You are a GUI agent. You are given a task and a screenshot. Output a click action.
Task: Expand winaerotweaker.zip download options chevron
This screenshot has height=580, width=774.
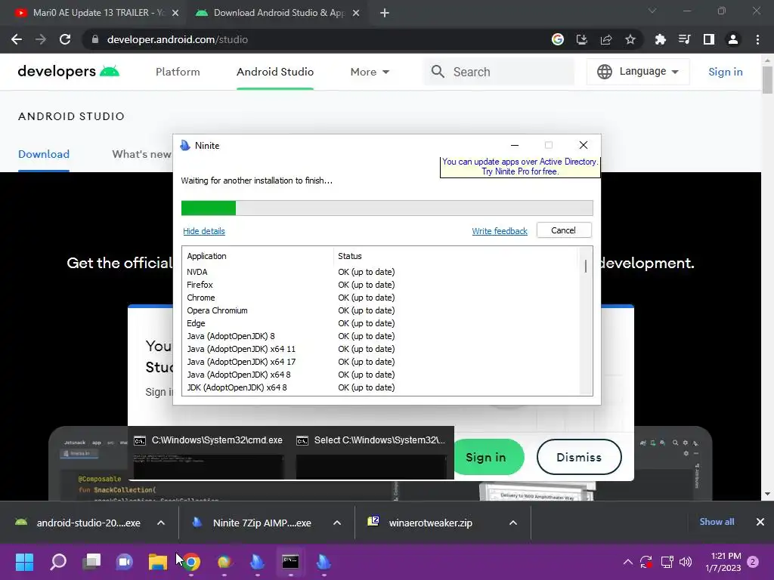coord(513,523)
